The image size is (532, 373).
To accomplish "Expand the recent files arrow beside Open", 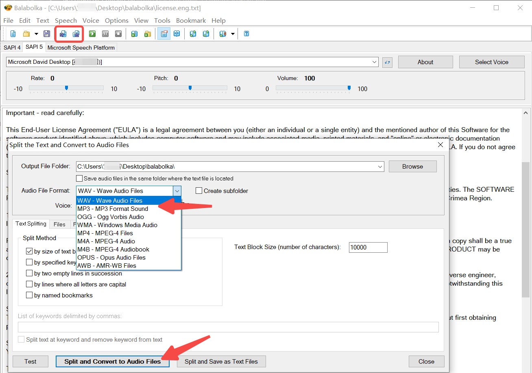I will 36,34.
